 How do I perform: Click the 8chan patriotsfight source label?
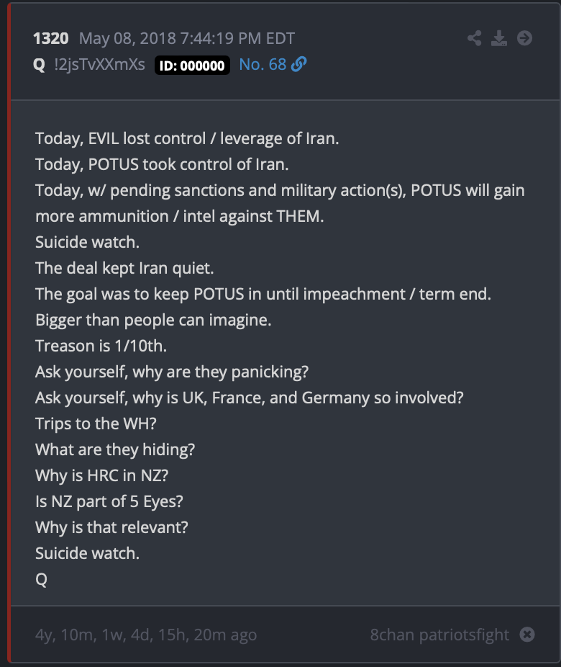coord(439,635)
